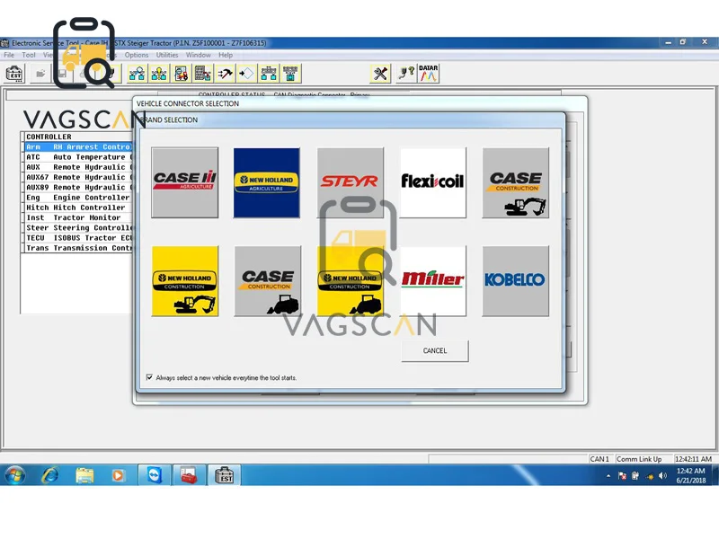
Task: Select the Miller brand tile
Action: [433, 281]
